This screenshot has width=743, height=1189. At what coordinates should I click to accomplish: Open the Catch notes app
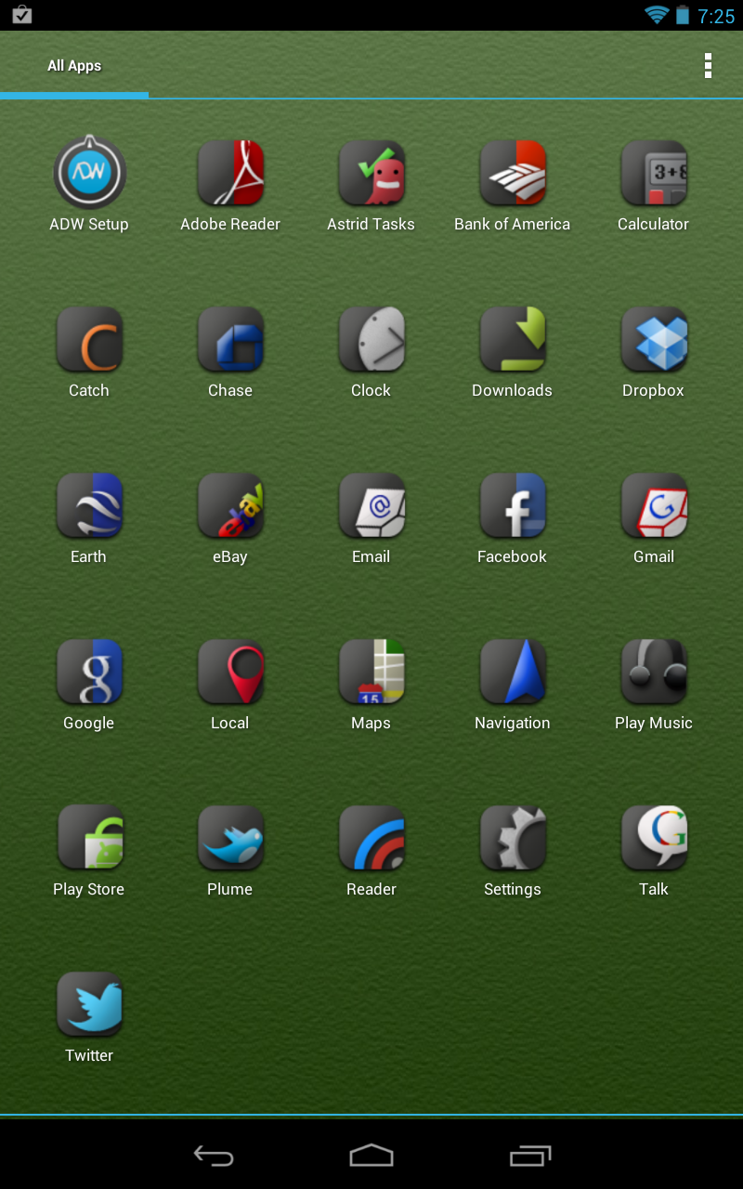[x=89, y=339]
